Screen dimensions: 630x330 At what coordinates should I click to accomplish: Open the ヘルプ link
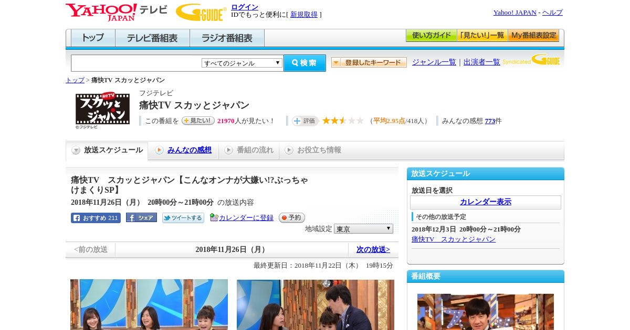[x=552, y=13]
